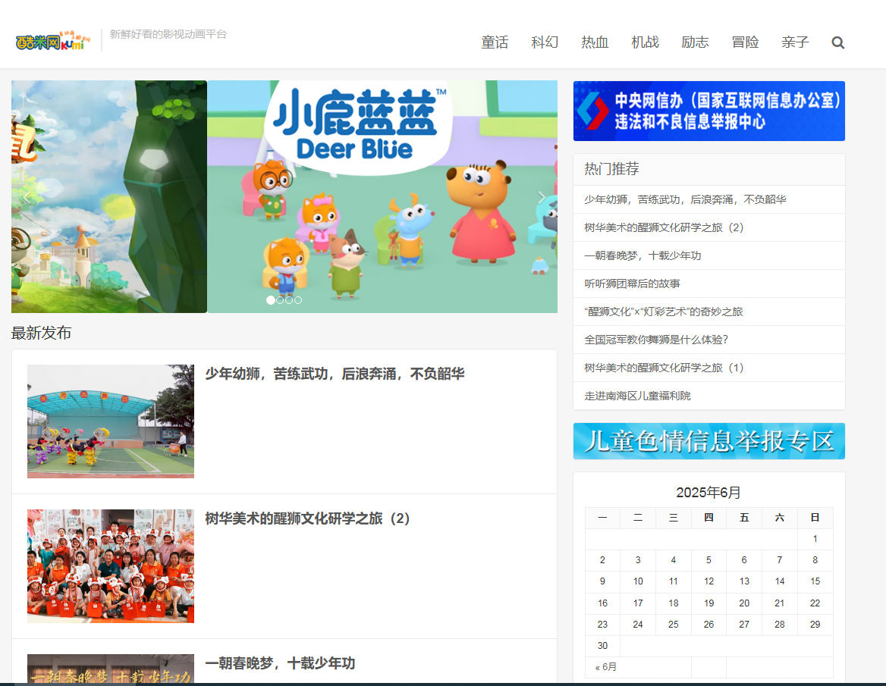Switch to the 科幻 section
This screenshot has width=886, height=686.
[545, 42]
